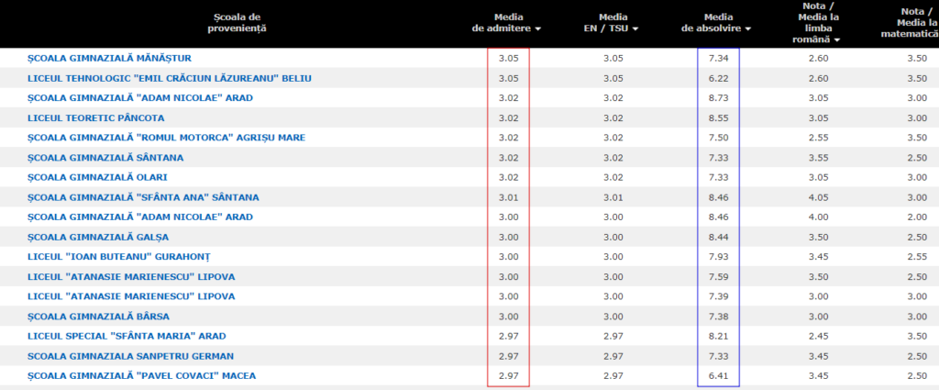Sort by Media de absolvire column
The height and width of the screenshot is (390, 939).
coord(716,23)
